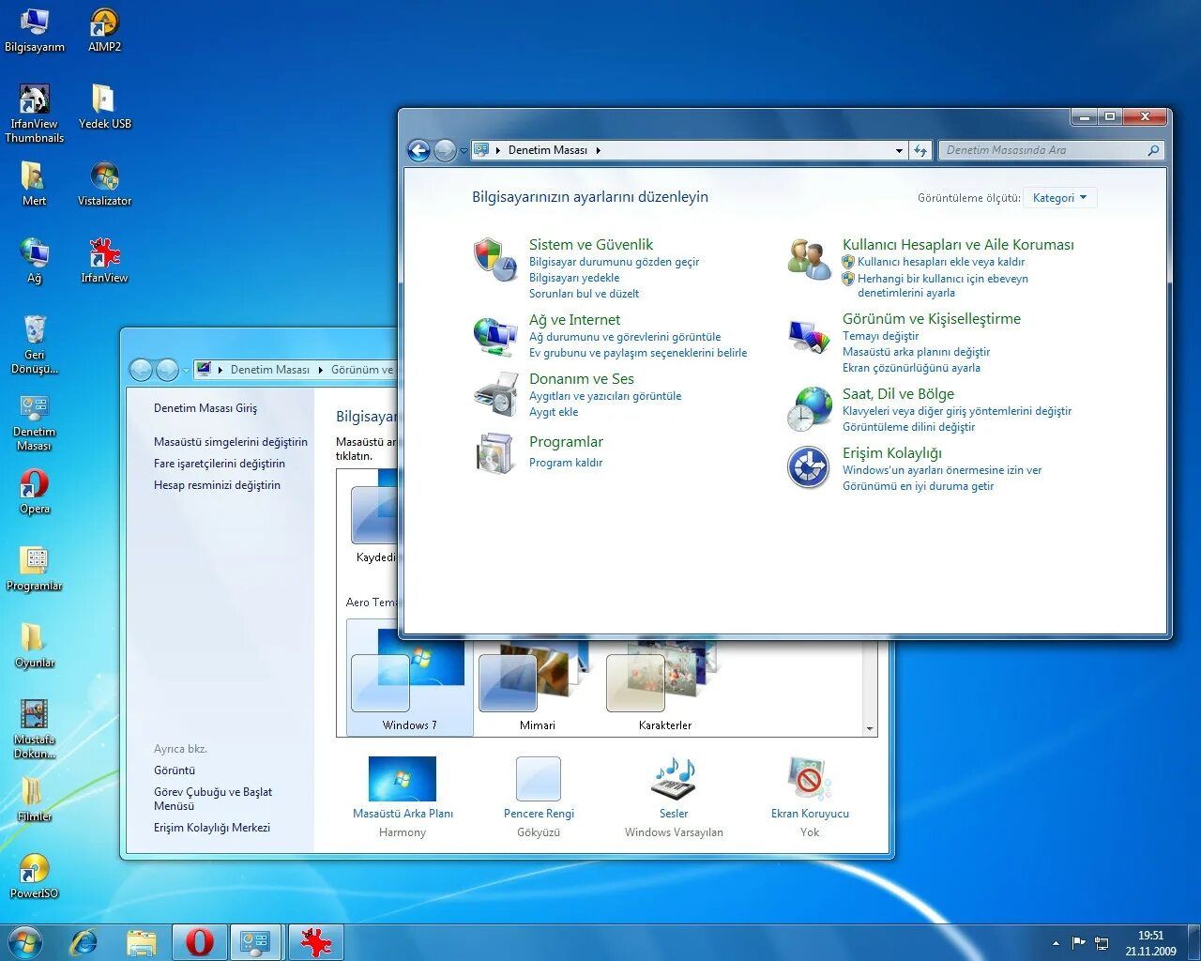
Task: Expand the address bar history dropdown
Action: tap(899, 150)
